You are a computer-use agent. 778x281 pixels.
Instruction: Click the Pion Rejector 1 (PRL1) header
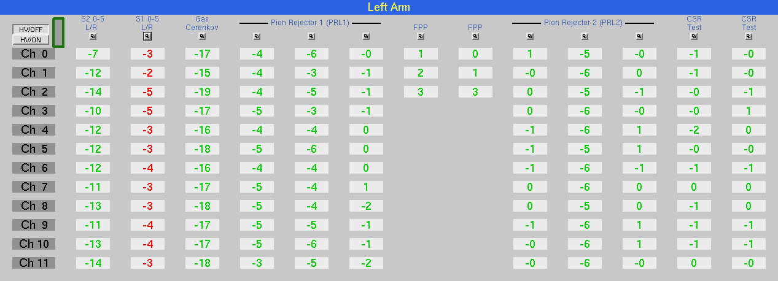coord(310,23)
